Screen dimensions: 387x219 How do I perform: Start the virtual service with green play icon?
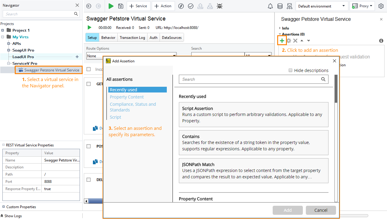coord(90,27)
